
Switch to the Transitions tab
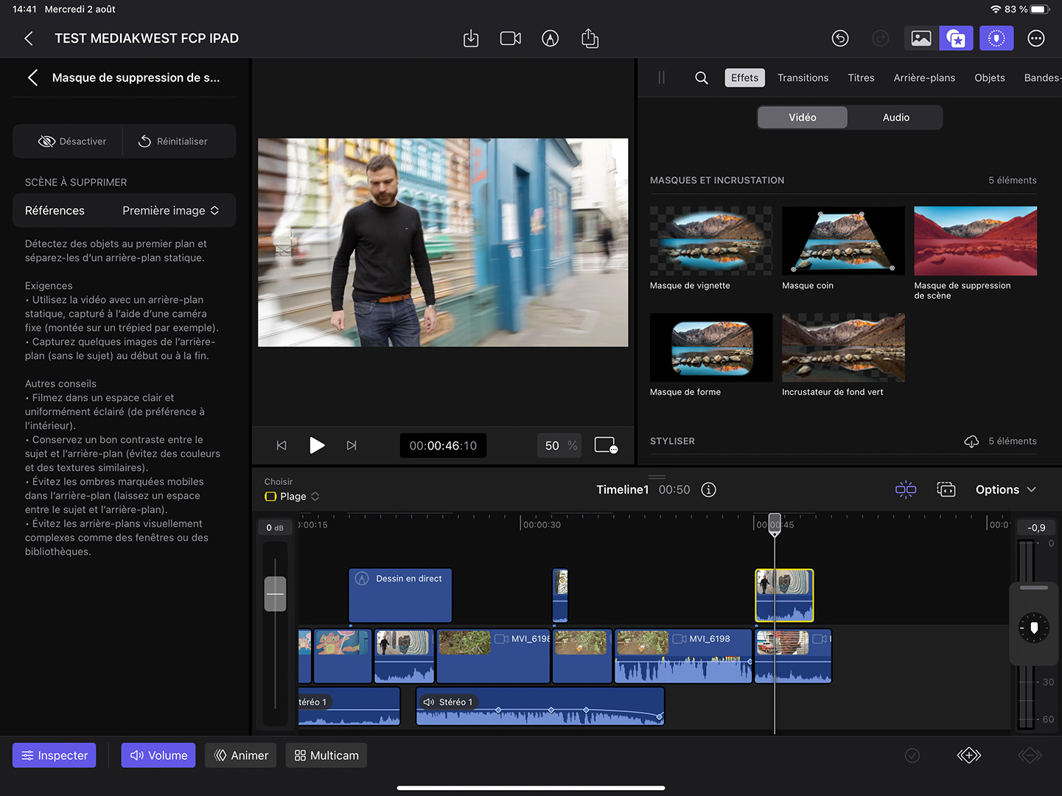click(803, 78)
